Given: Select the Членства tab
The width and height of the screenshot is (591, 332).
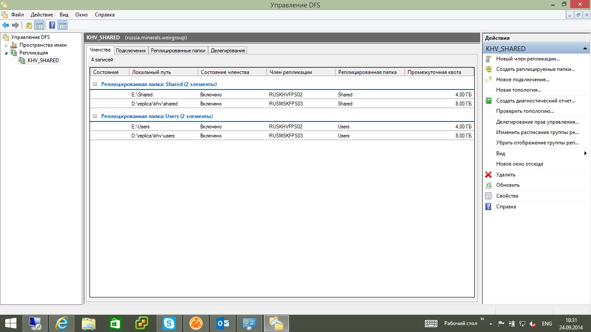Looking at the screenshot, I should click(x=100, y=50).
